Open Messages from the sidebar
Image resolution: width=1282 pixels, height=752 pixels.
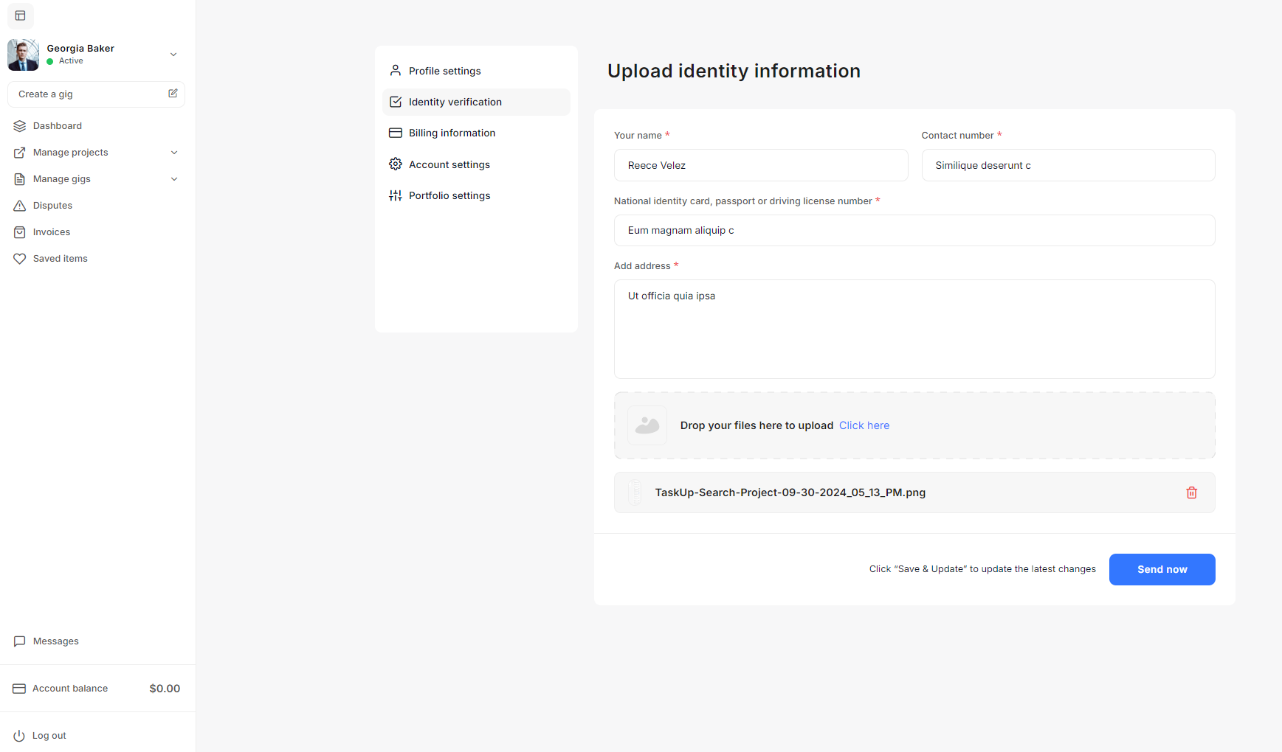[55, 641]
